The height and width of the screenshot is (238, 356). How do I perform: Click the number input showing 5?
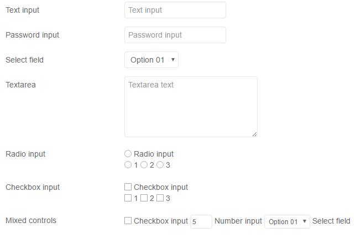point(201,221)
